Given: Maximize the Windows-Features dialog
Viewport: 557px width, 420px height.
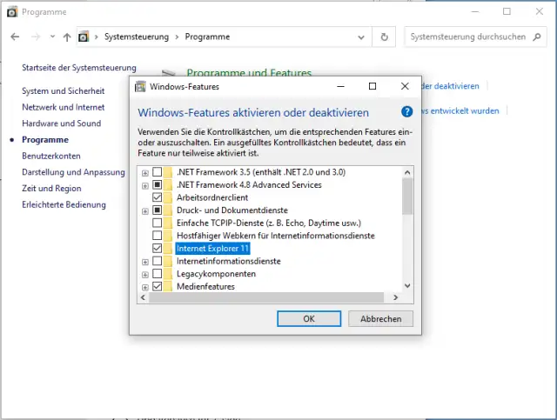Looking at the screenshot, I should pos(372,86).
